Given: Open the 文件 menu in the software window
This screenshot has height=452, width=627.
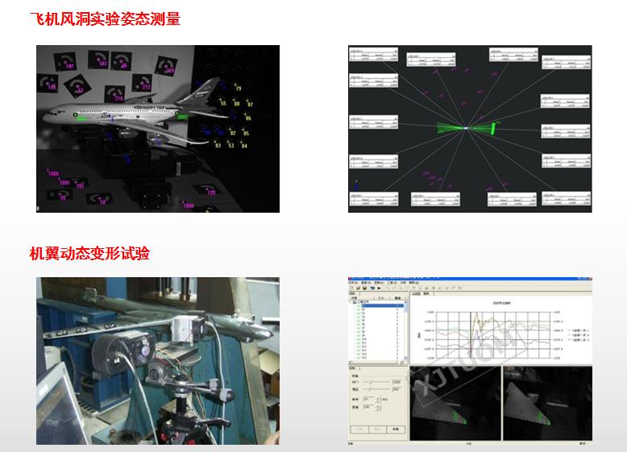Looking at the screenshot, I should pos(353,283).
